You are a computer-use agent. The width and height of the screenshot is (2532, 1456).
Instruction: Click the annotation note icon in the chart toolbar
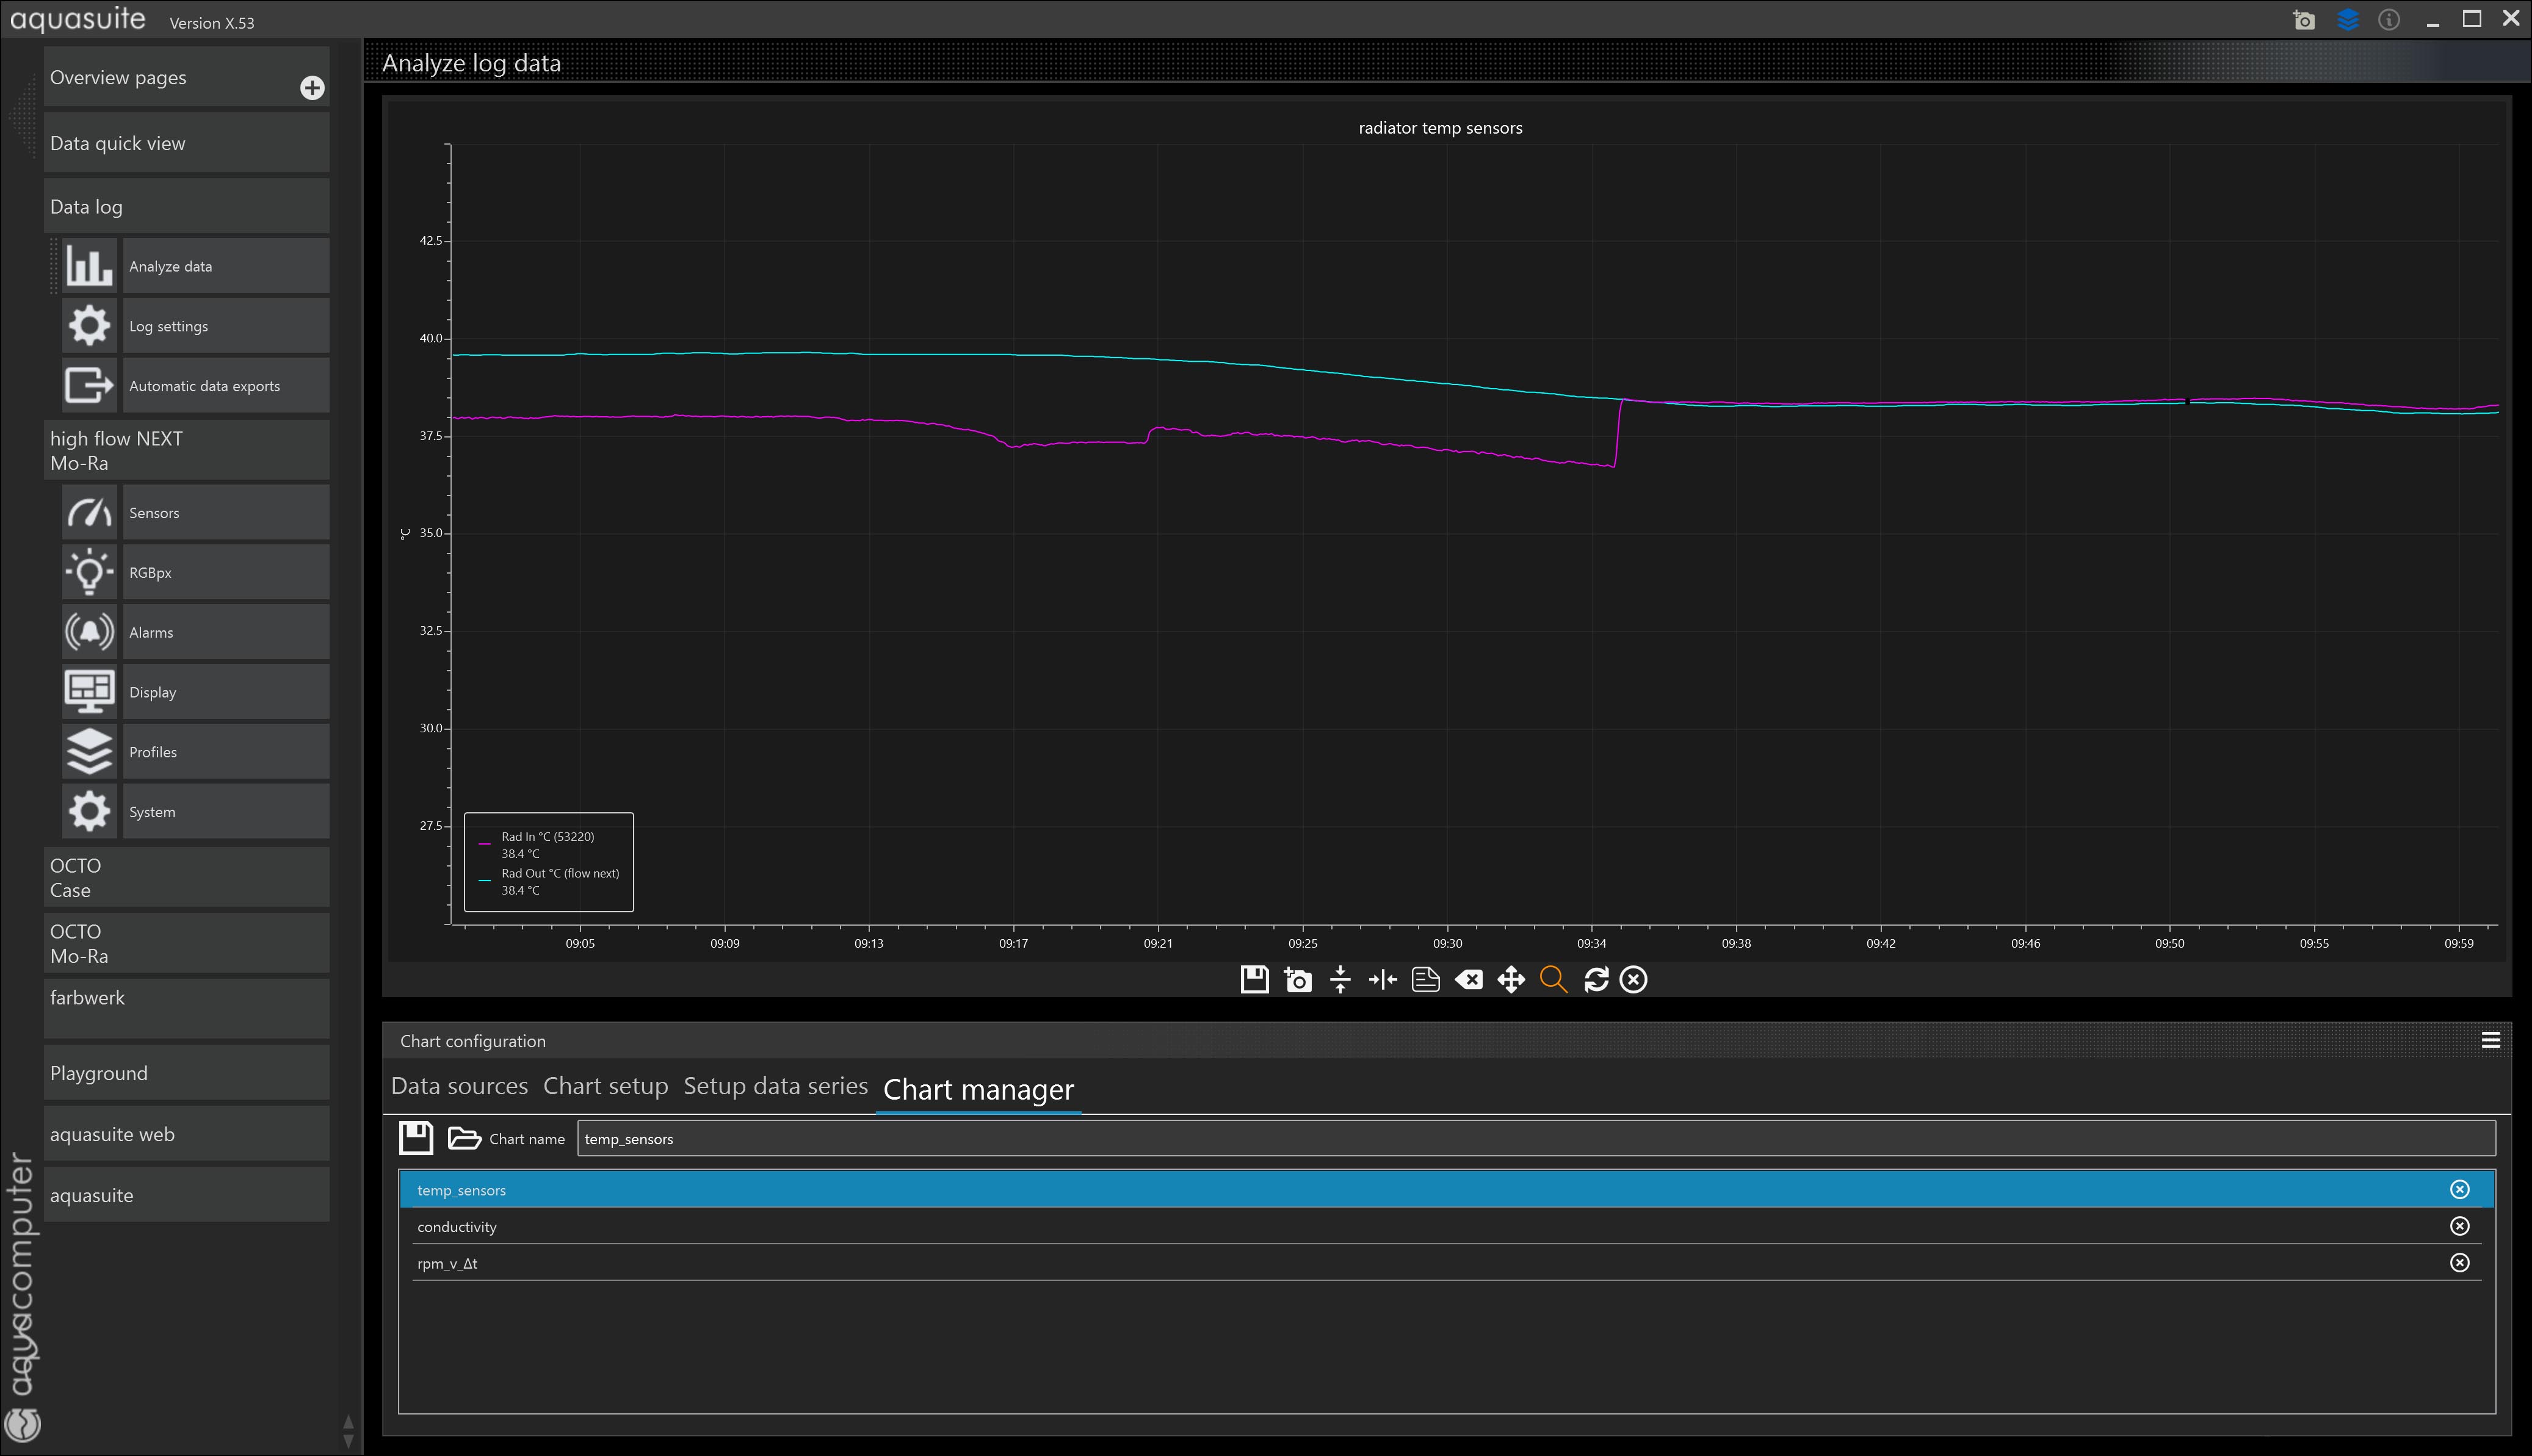pos(1425,979)
